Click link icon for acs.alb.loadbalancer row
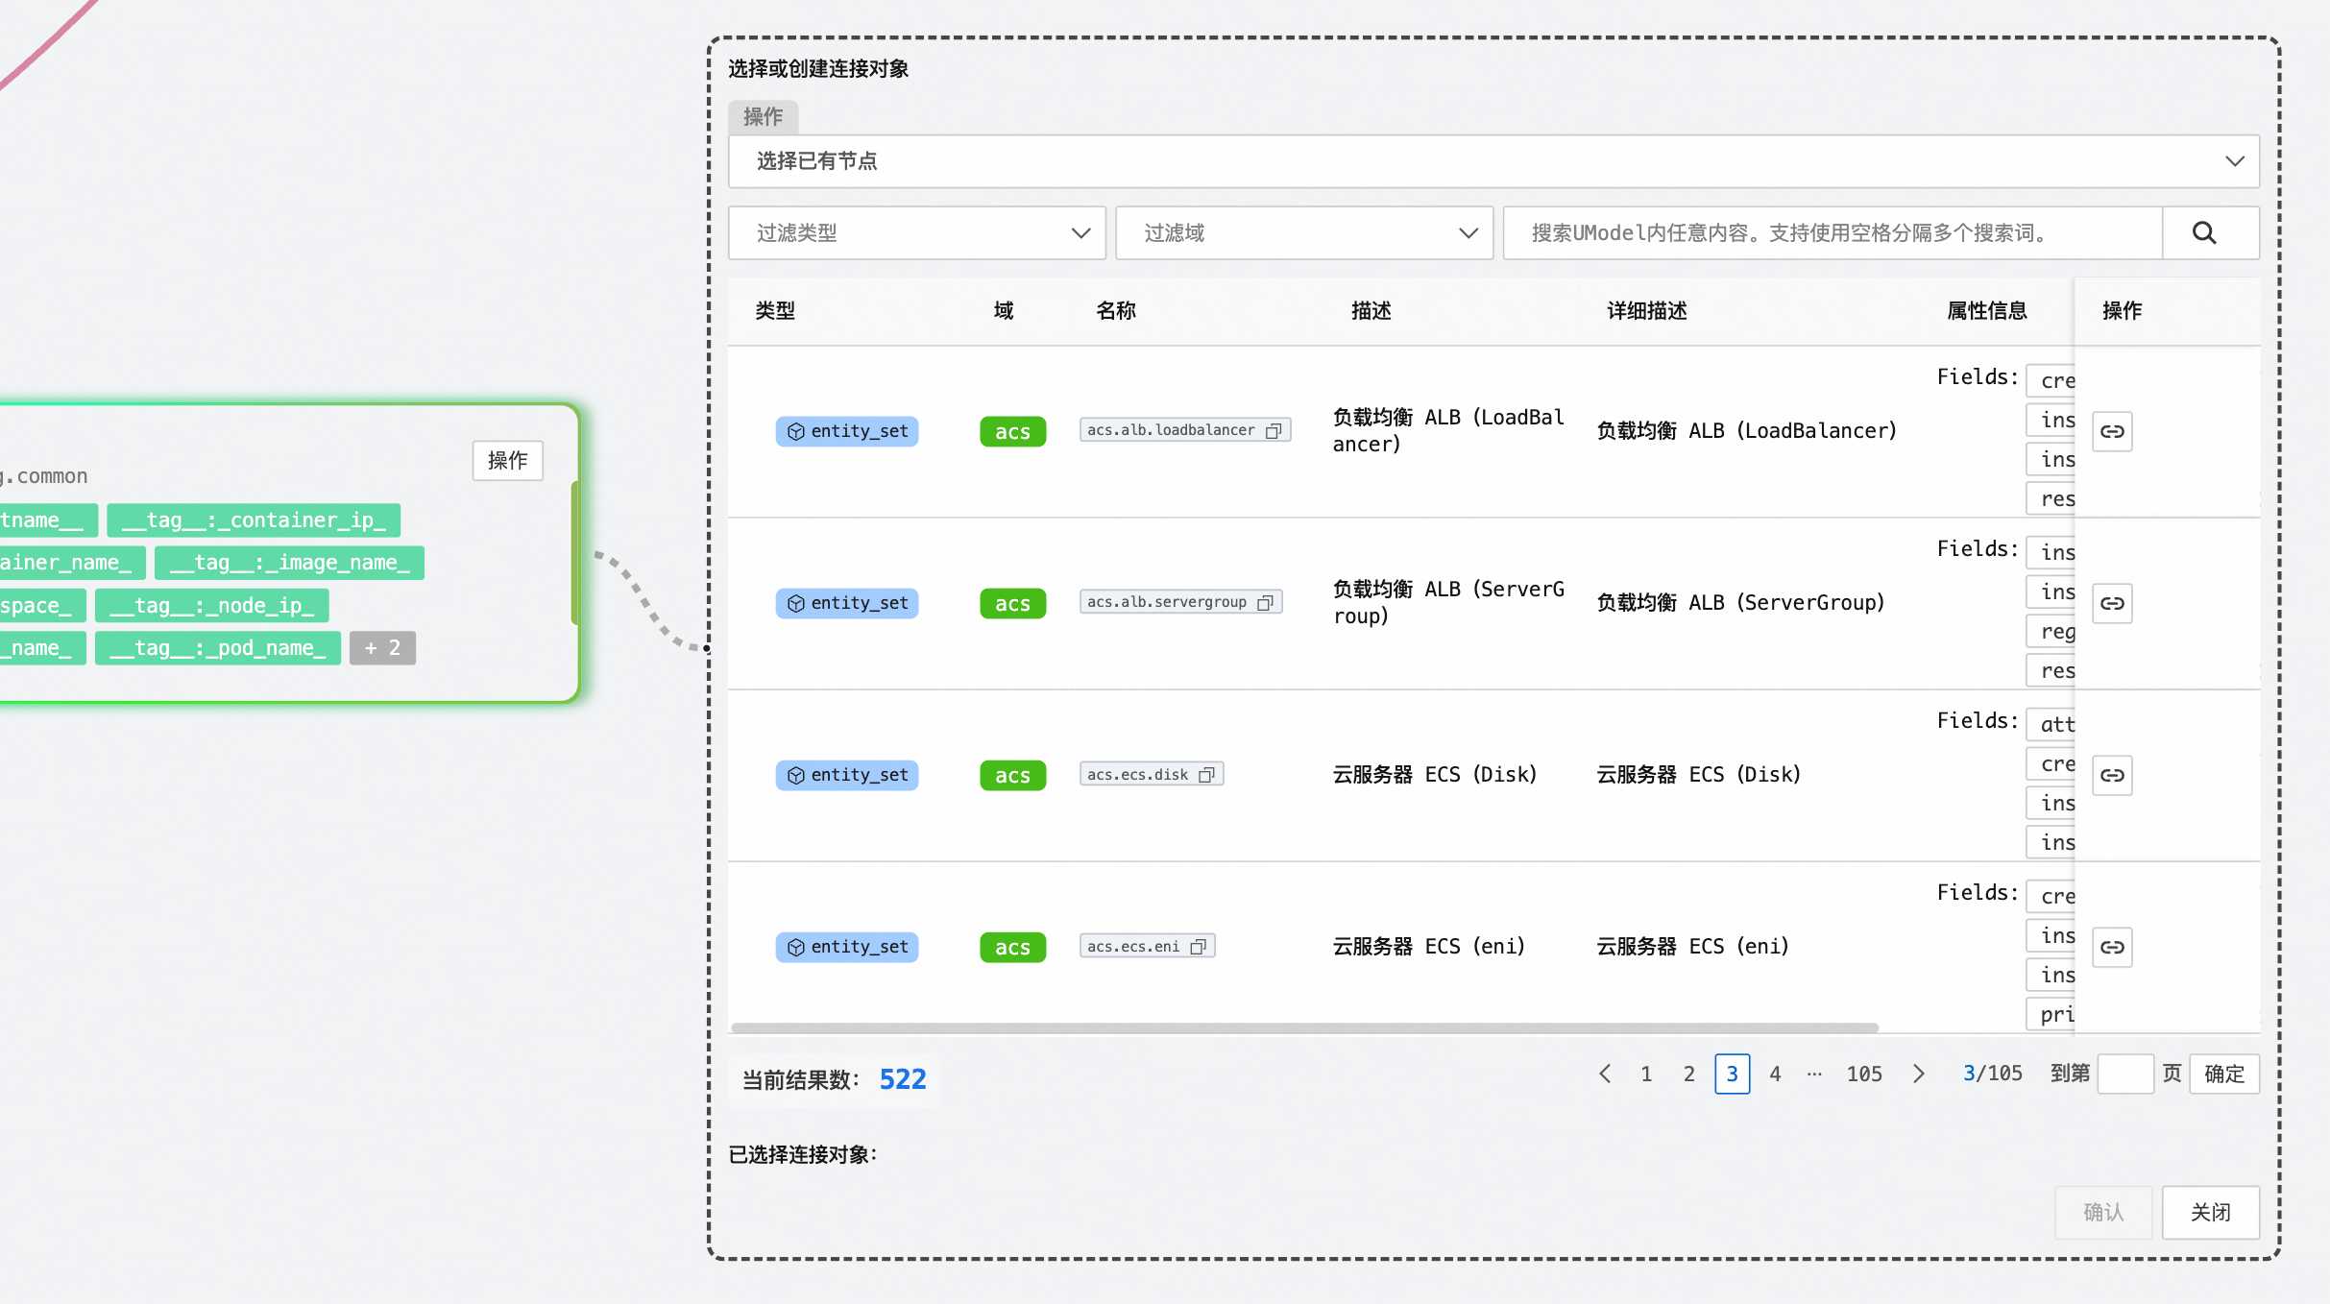 tap(2112, 431)
